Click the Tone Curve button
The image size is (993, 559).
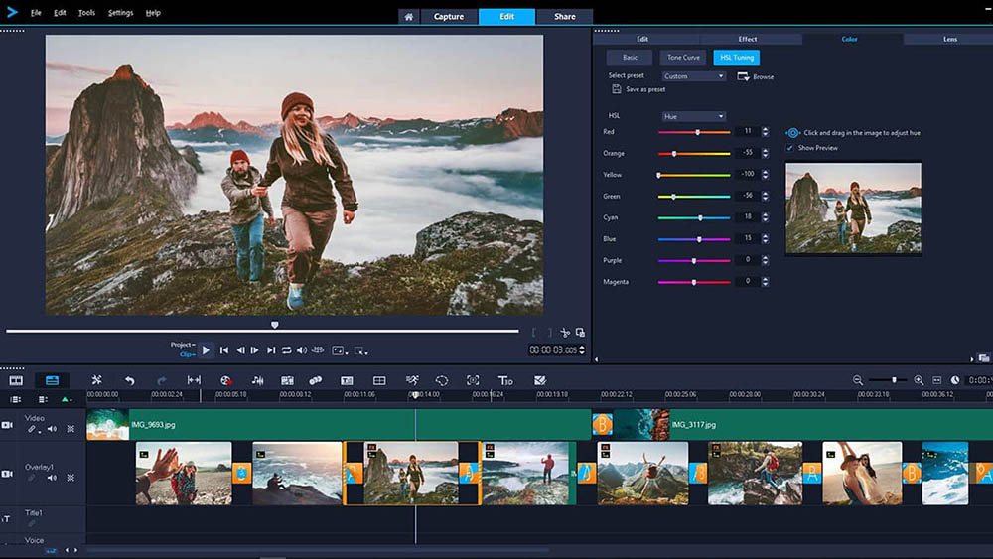[683, 58]
